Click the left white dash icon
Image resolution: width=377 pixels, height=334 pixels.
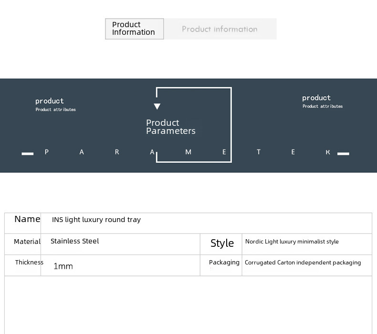coord(28,153)
